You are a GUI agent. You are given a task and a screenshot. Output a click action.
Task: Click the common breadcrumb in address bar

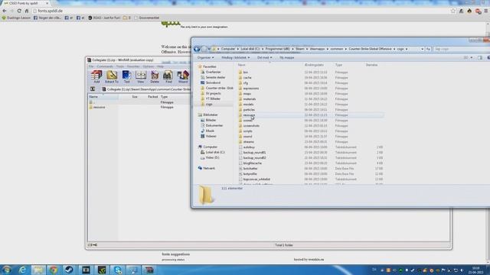point(337,49)
